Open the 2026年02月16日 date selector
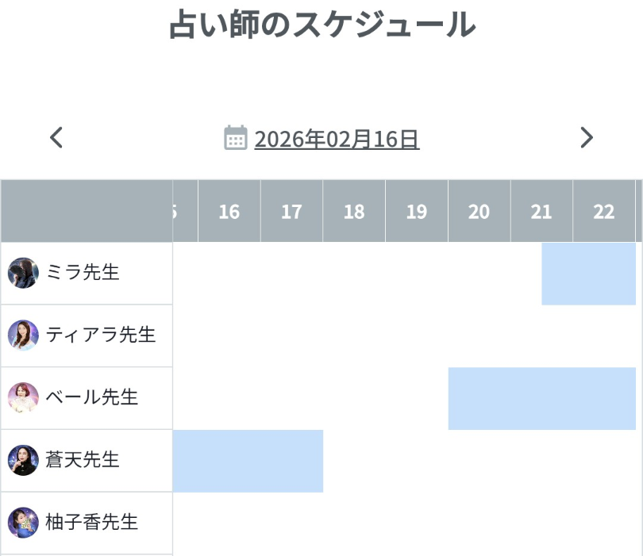This screenshot has height=556, width=643. pyautogui.click(x=337, y=138)
